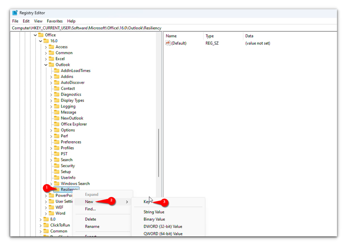Choose DWORD (32-bit) Value
This screenshot has width=347, height=247.
168,227
